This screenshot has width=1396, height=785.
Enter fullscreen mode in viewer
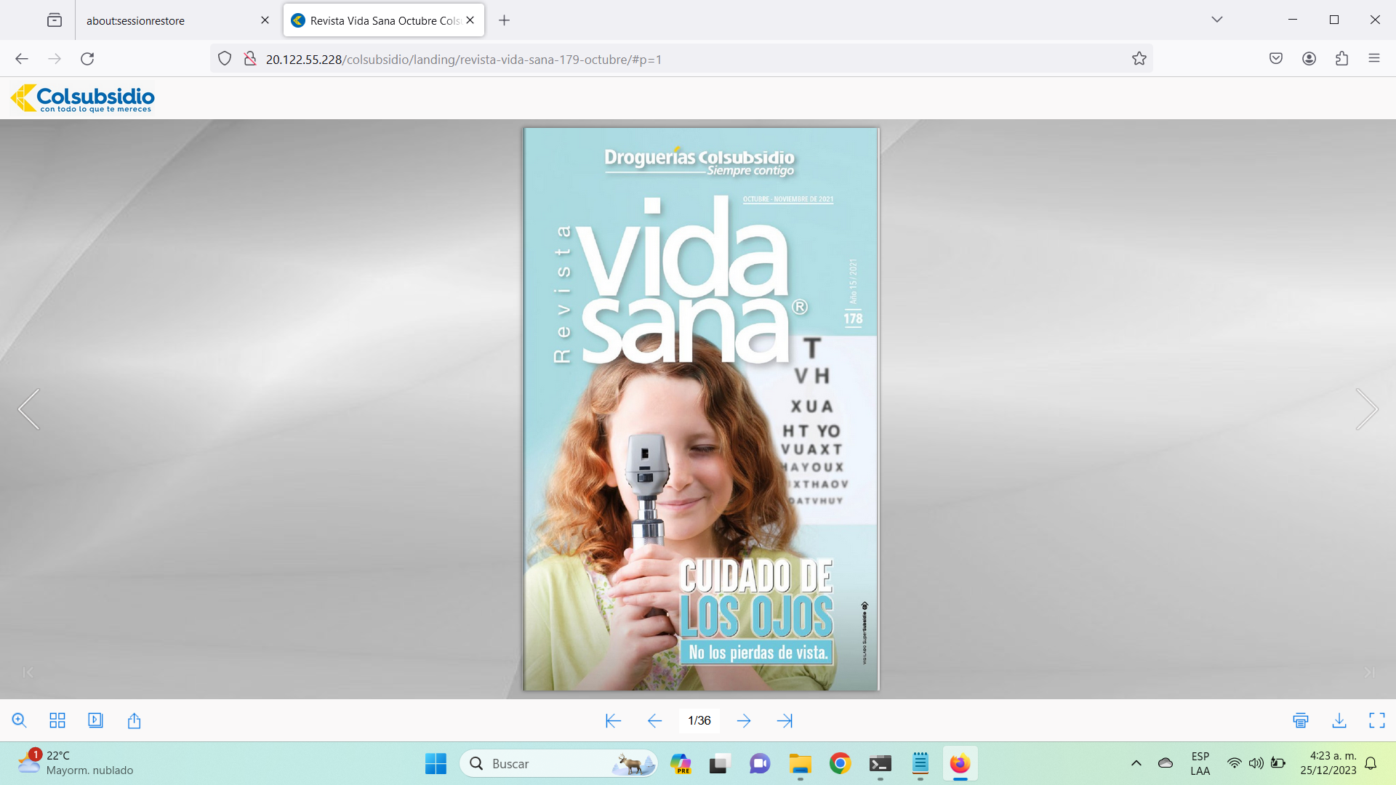tap(1377, 720)
